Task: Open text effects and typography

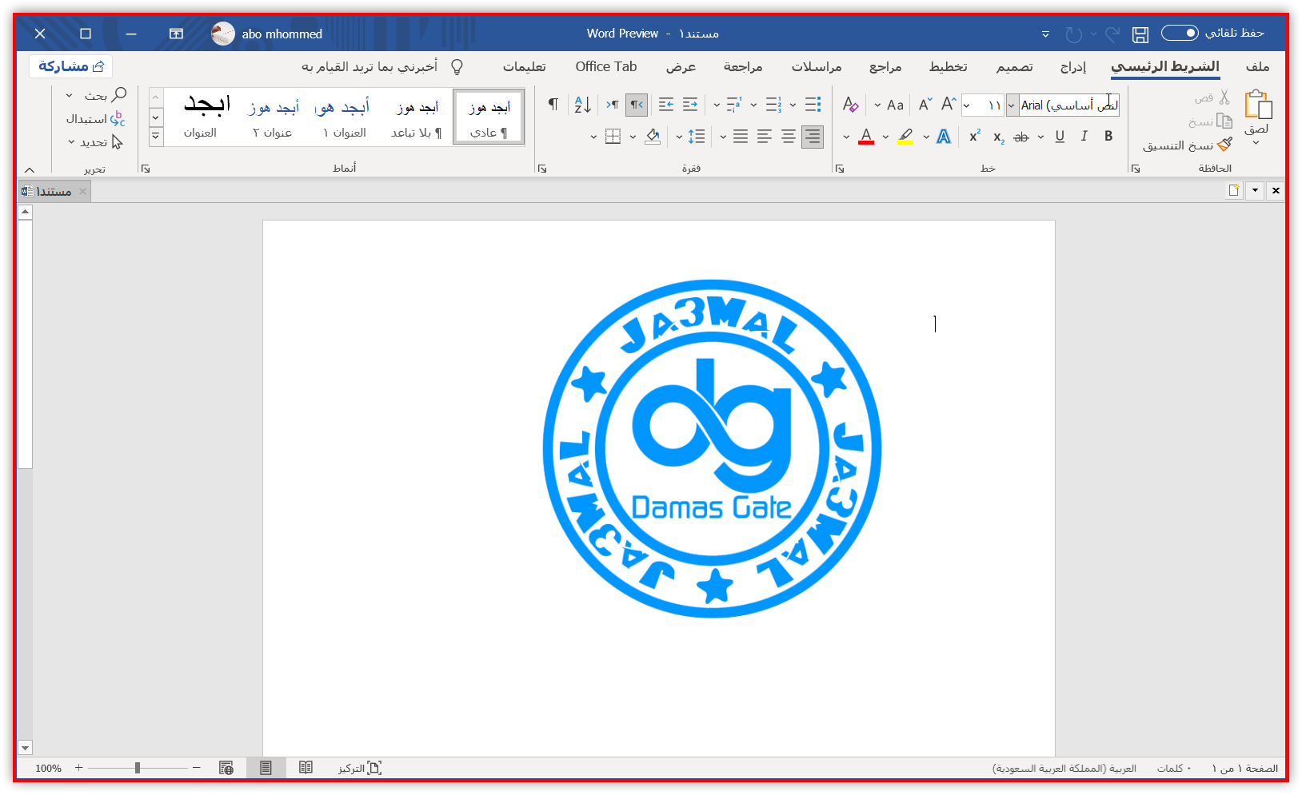Action: point(944,137)
